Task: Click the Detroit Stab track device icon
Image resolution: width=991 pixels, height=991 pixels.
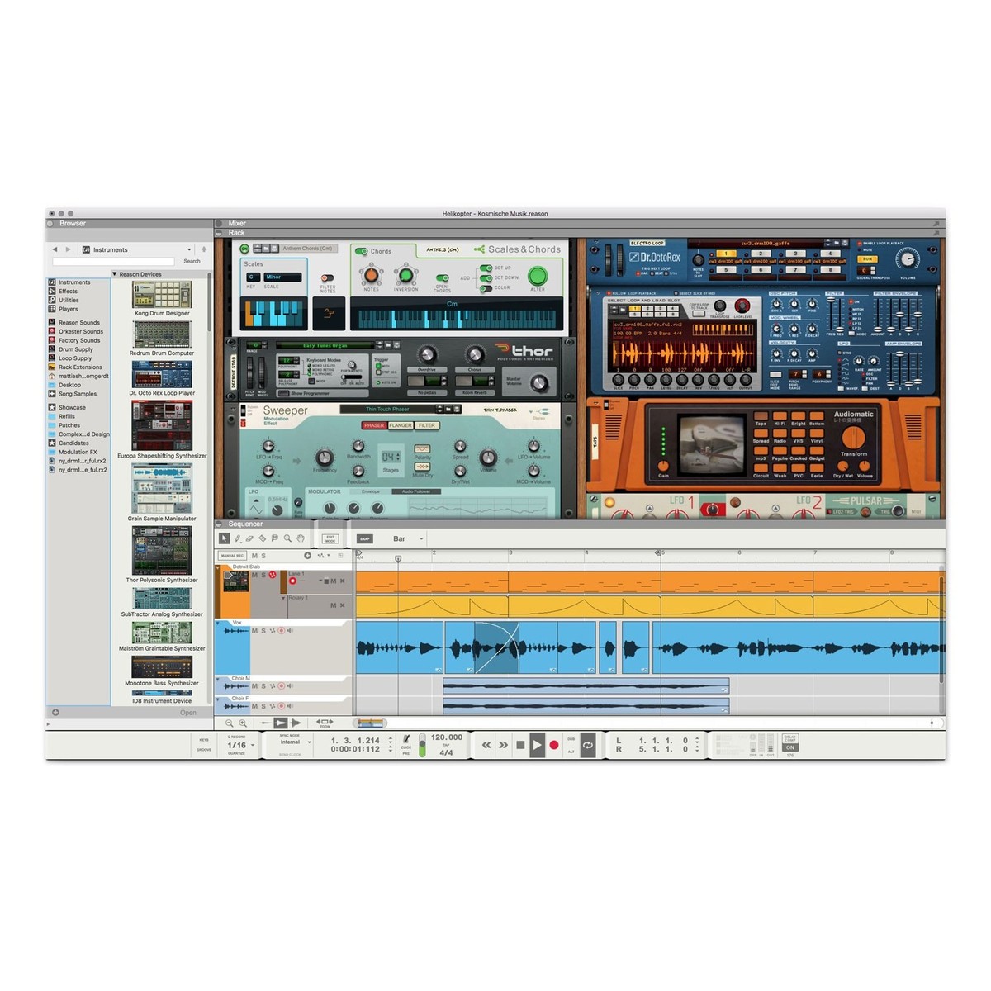Action: coord(236,581)
